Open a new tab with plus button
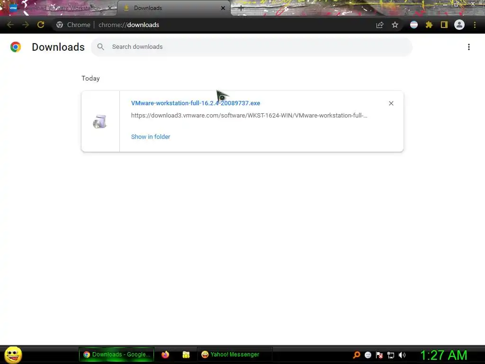Image resolution: width=485 pixels, height=364 pixels. coord(241,9)
